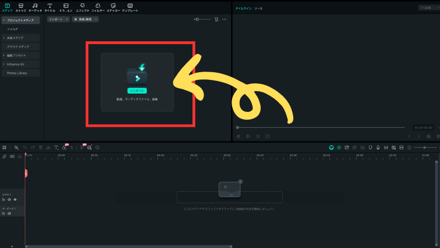440x248 pixels.
Task: Click the Redo arrow icon
Action: click(33, 148)
